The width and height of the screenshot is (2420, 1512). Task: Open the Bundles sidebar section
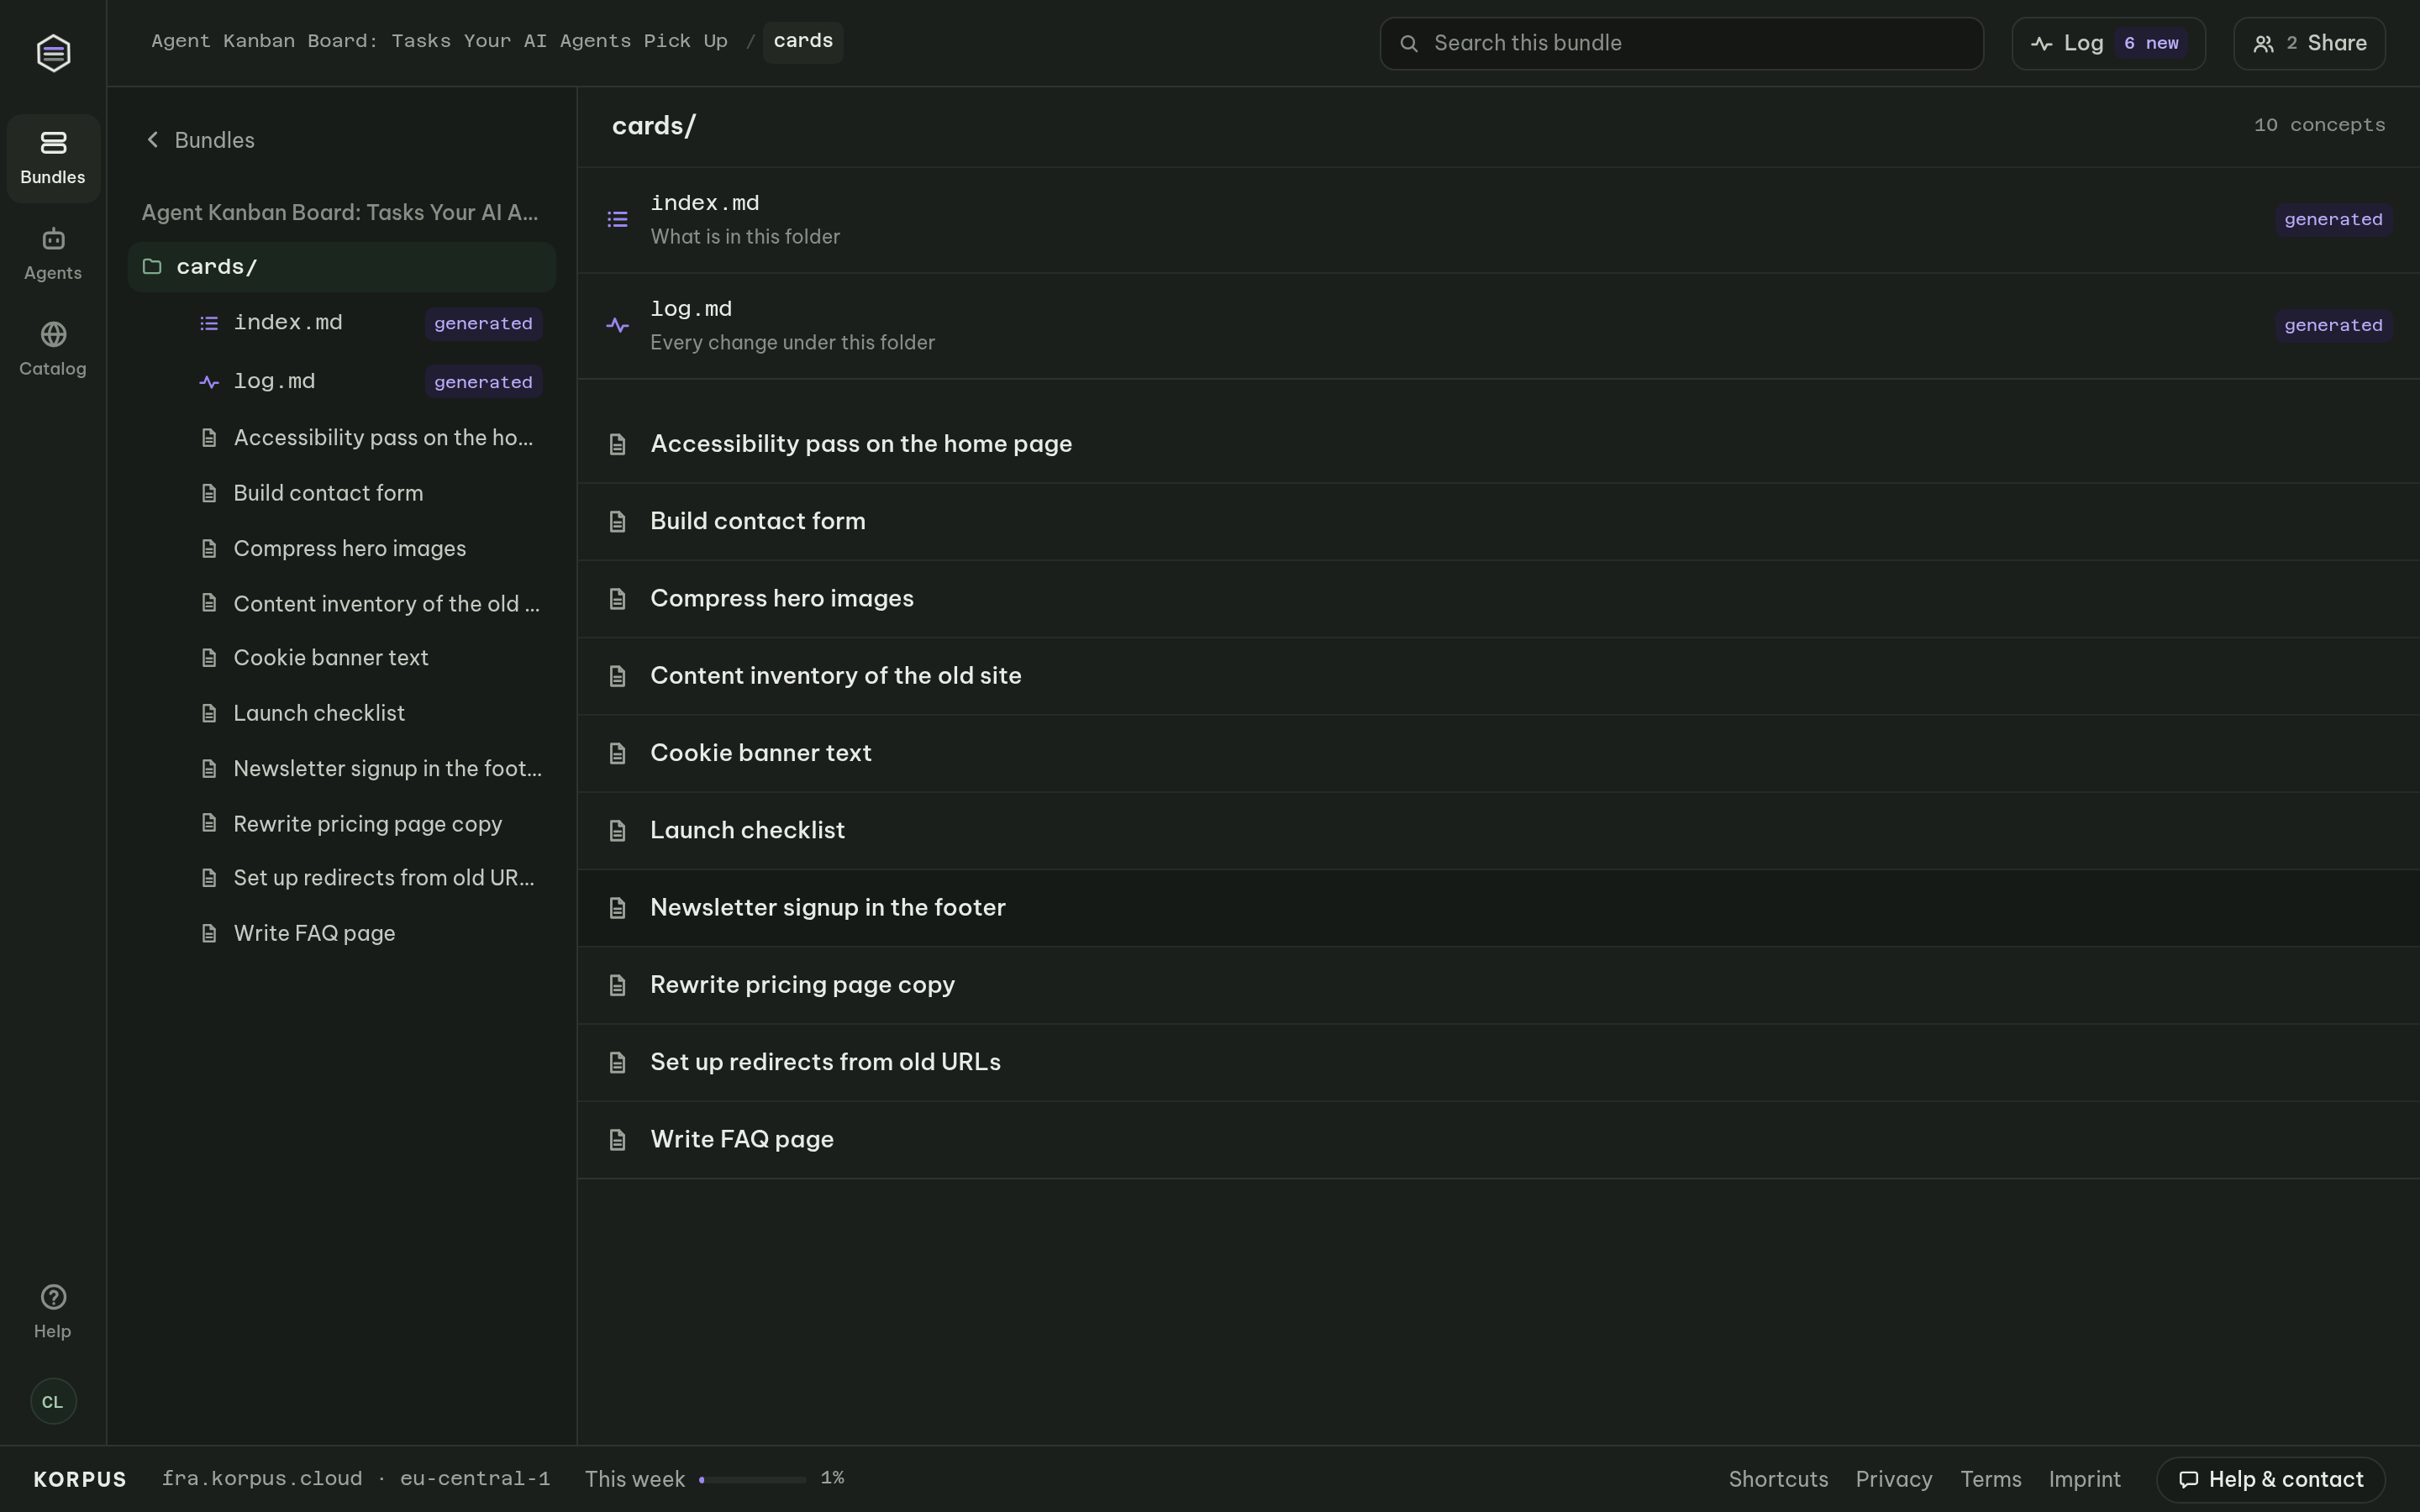click(x=53, y=158)
